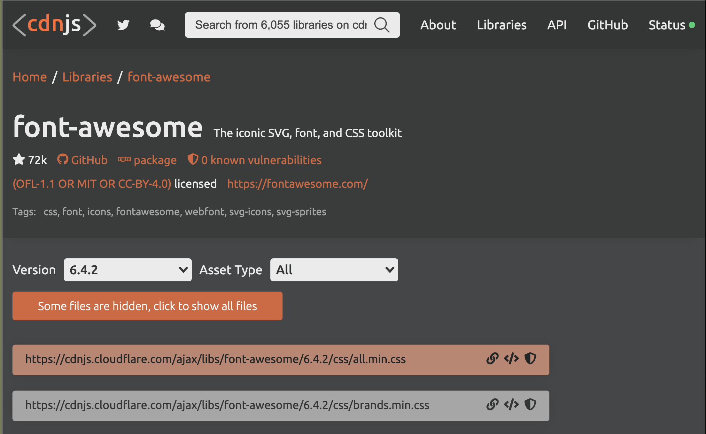Click the cdnjs logo
Viewport: 706px width, 434px height.
[x=54, y=25]
